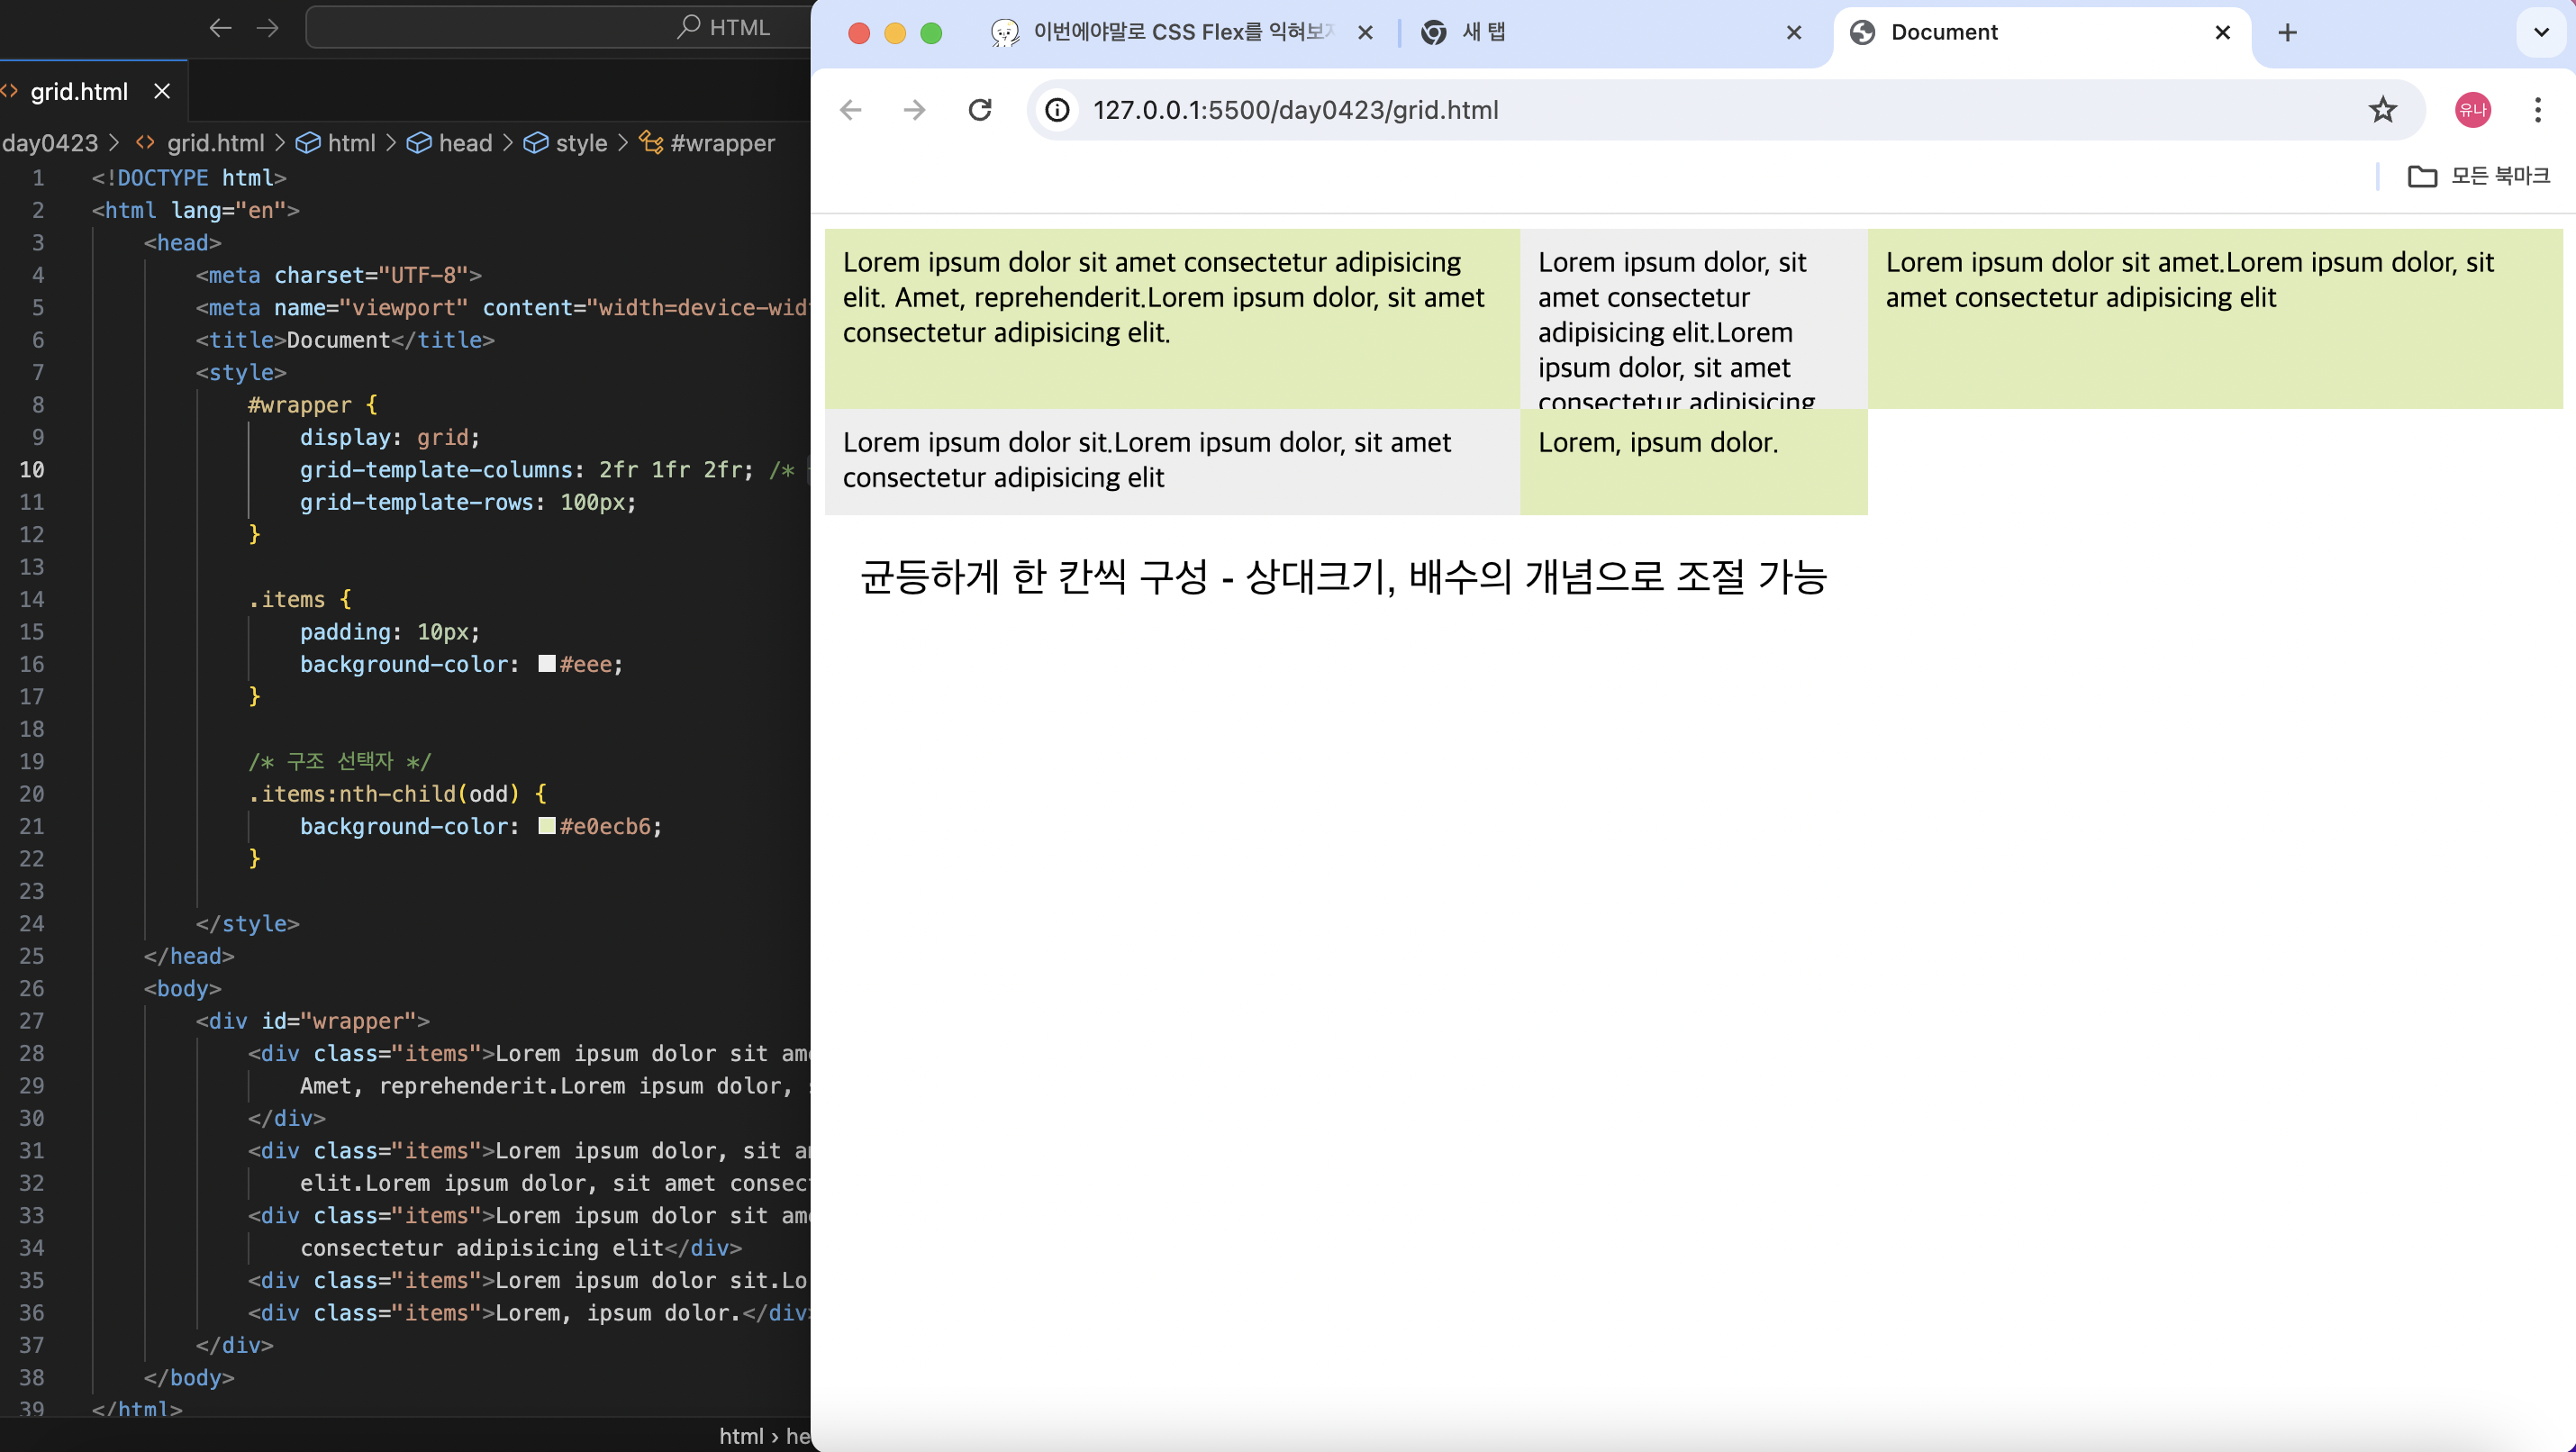This screenshot has width=2576, height=1452.
Task: Click the browser forward arrow
Action: [x=914, y=110]
